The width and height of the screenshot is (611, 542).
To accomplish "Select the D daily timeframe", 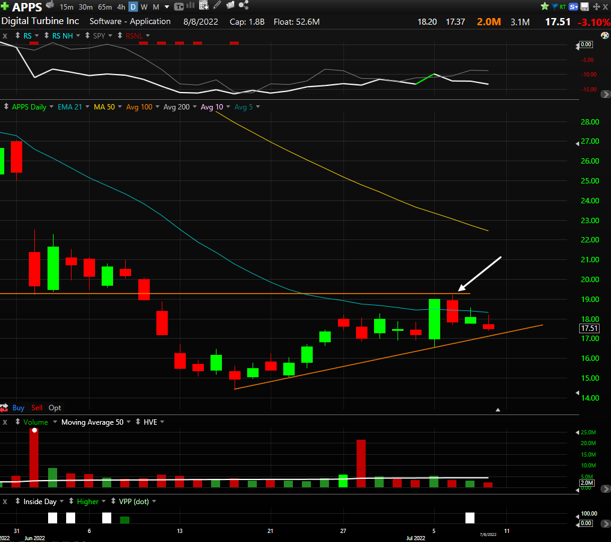I will [134, 7].
